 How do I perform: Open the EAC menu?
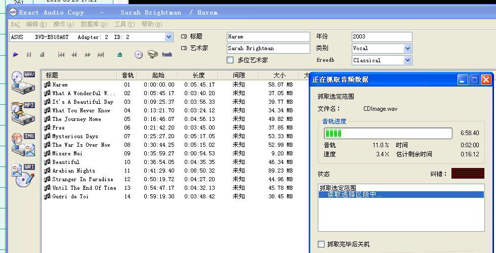pos(15,24)
